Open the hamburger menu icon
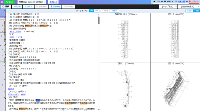 2,2
